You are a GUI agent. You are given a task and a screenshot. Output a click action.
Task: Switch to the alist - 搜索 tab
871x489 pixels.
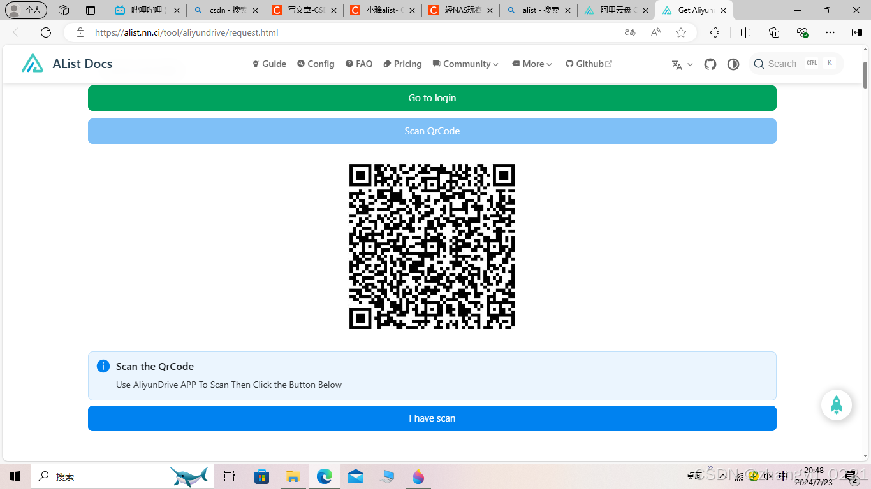click(539, 10)
